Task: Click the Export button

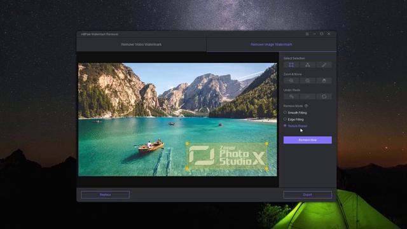Action: 308,195
